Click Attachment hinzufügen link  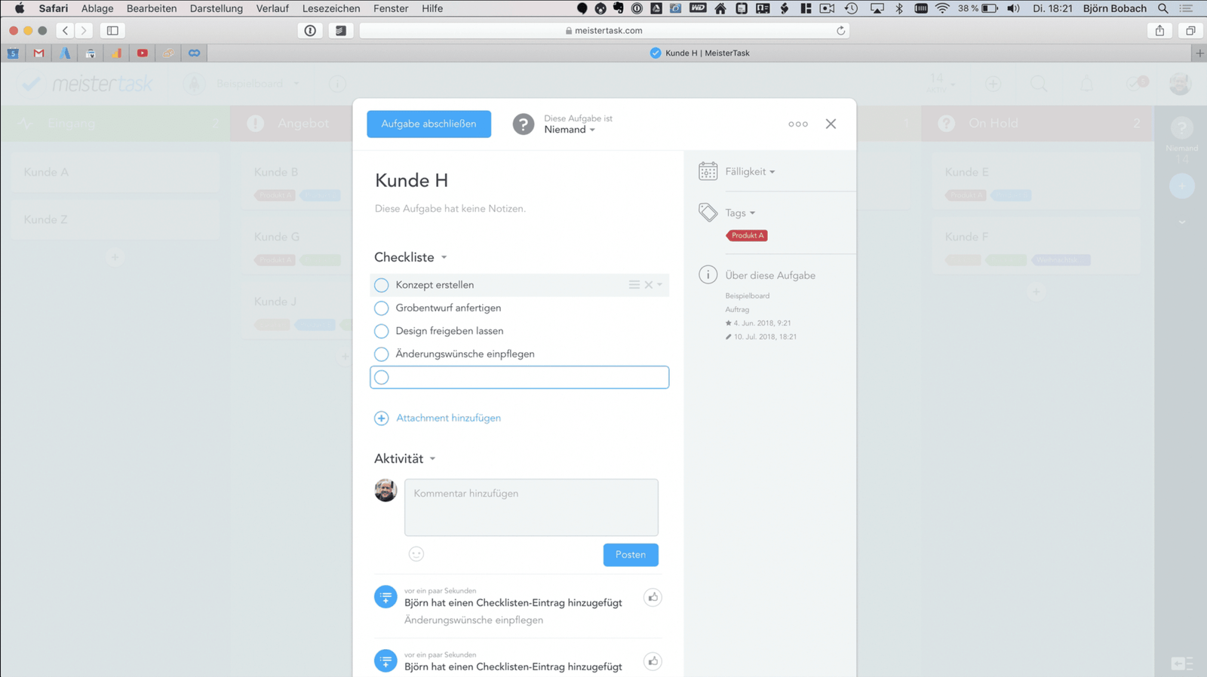click(448, 418)
